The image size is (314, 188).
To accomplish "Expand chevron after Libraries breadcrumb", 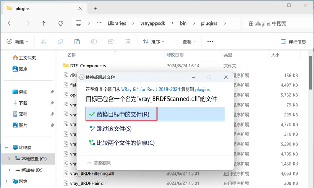I will 133,23.
